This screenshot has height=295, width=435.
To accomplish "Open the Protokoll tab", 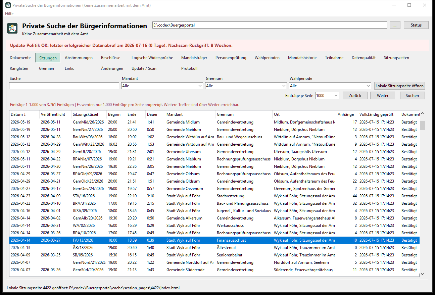I will pyautogui.click(x=189, y=68).
